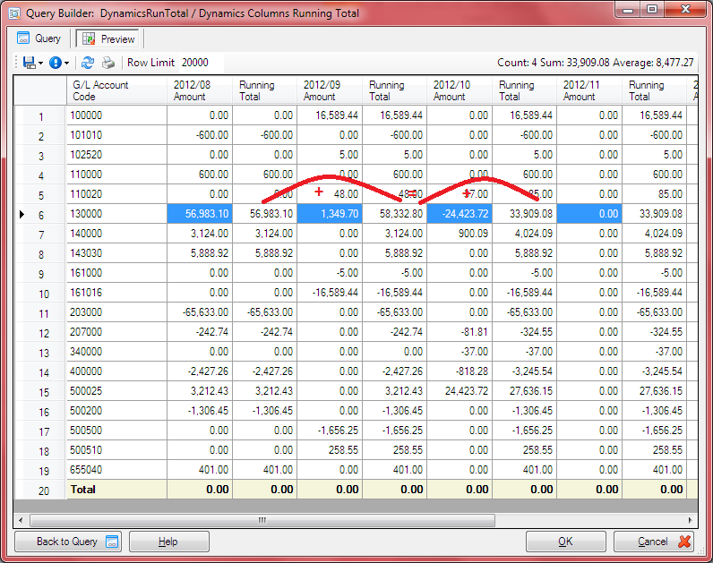This screenshot has height=563, width=713.
Task: Expand the info icon's dropdown arrow
Action: 66,64
